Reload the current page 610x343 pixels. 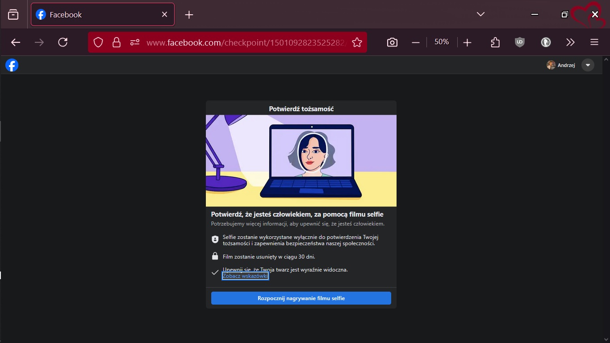click(x=63, y=42)
